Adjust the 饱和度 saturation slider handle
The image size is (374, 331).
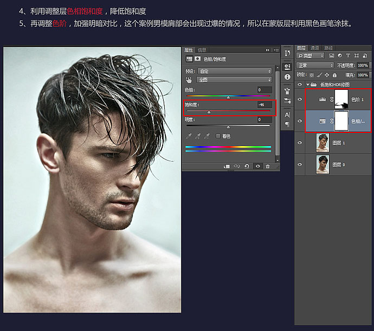209,112
